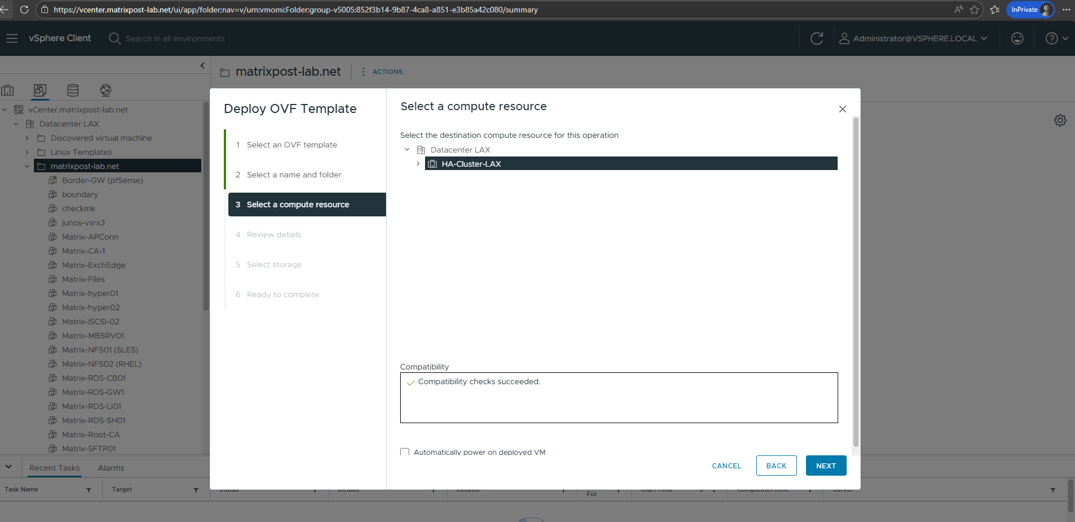Open the settings gear icon
Image resolution: width=1075 pixels, height=522 pixels.
[x=1060, y=120]
